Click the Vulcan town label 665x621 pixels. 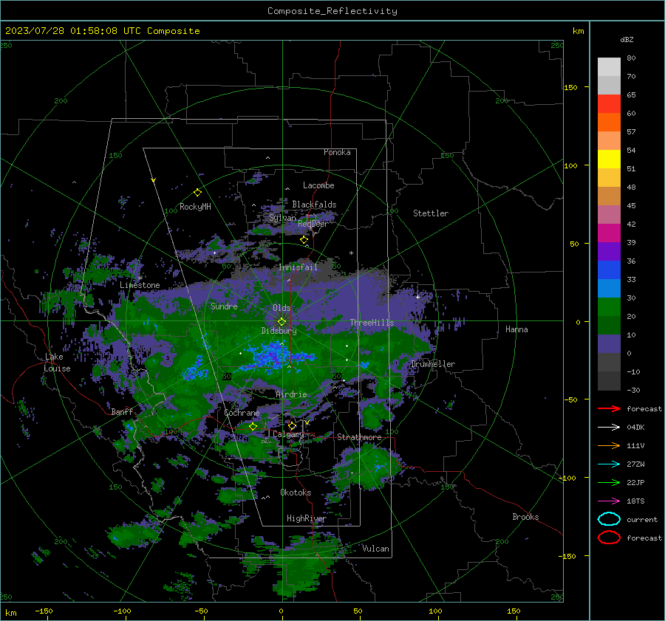pos(375,549)
